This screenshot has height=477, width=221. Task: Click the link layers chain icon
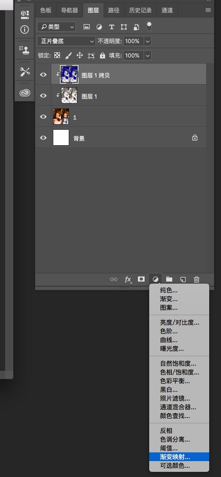(x=114, y=279)
